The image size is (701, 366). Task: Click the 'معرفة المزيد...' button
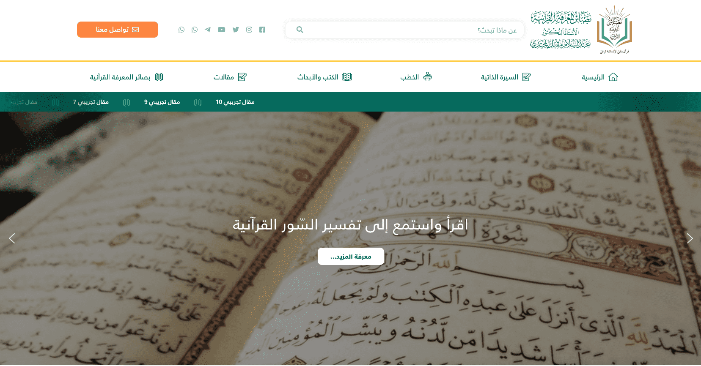[x=351, y=257]
